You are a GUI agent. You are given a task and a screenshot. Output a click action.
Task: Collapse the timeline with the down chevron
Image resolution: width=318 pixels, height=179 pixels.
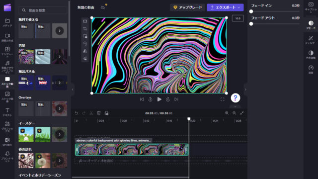pyautogui.click(x=235, y=106)
